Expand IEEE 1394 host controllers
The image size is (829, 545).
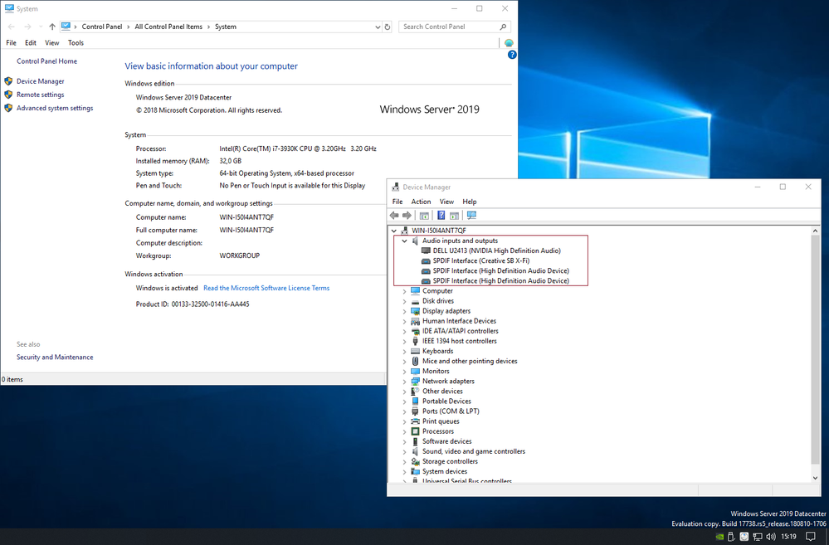pos(404,341)
